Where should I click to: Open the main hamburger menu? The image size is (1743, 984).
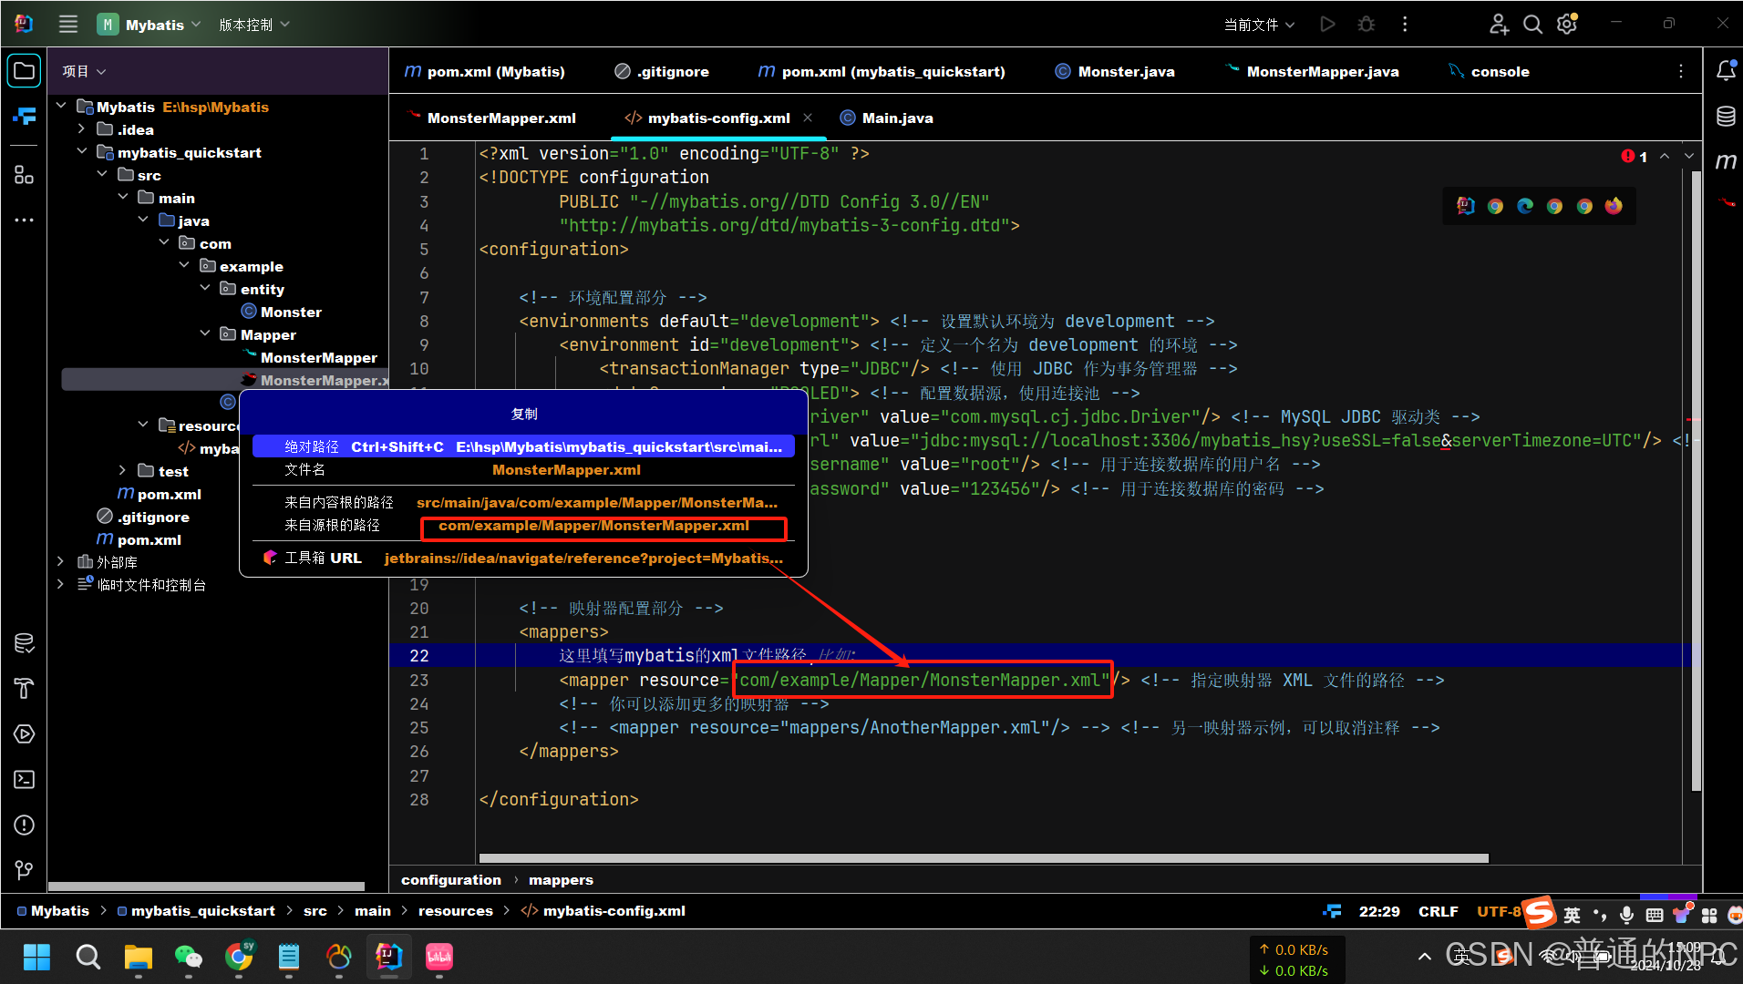[x=68, y=25]
